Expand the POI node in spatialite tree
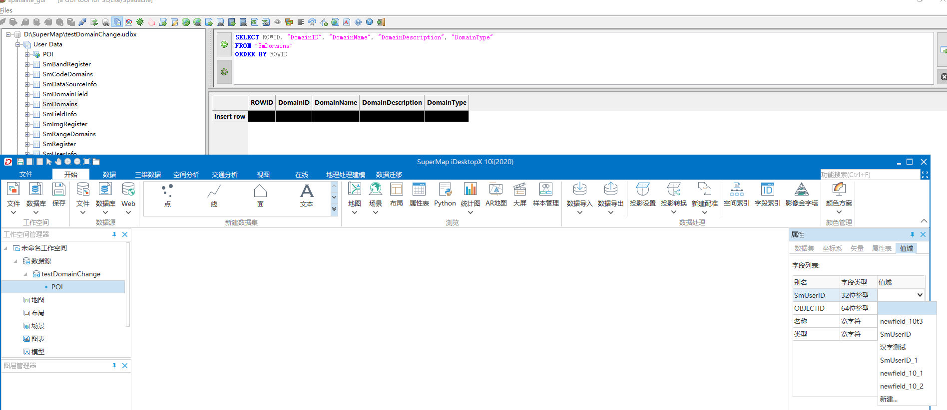 tap(27, 54)
